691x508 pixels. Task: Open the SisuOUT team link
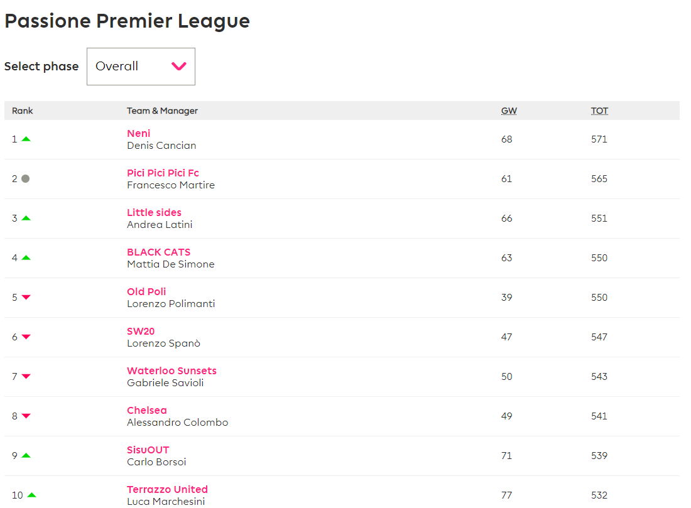148,450
